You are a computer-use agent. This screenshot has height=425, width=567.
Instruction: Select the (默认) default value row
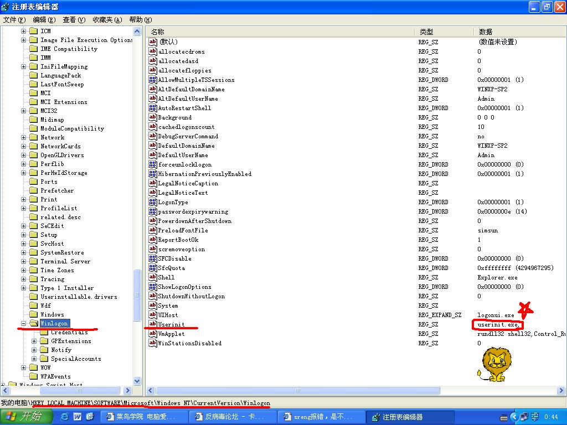coord(168,42)
